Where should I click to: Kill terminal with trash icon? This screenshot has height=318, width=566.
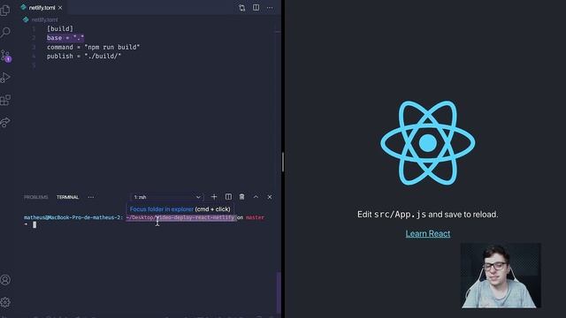click(x=241, y=197)
